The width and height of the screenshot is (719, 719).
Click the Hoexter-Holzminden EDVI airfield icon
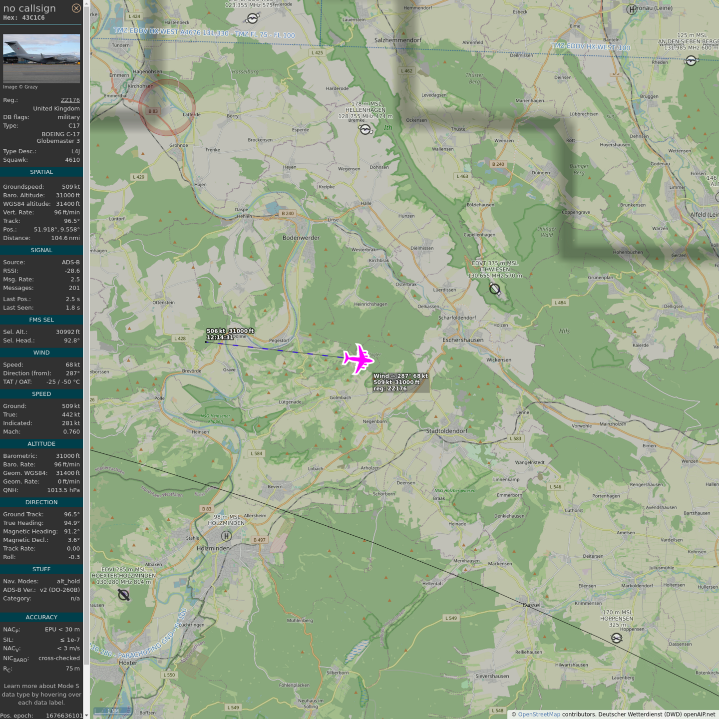[x=124, y=595]
